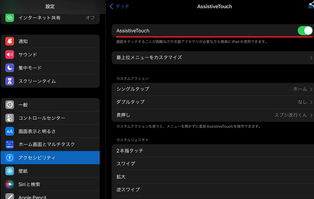
Task: Expand 長押し chevron next to スプシ改行くん
Action: (x=311, y=115)
